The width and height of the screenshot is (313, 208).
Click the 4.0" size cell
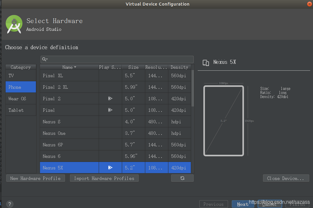134,122
